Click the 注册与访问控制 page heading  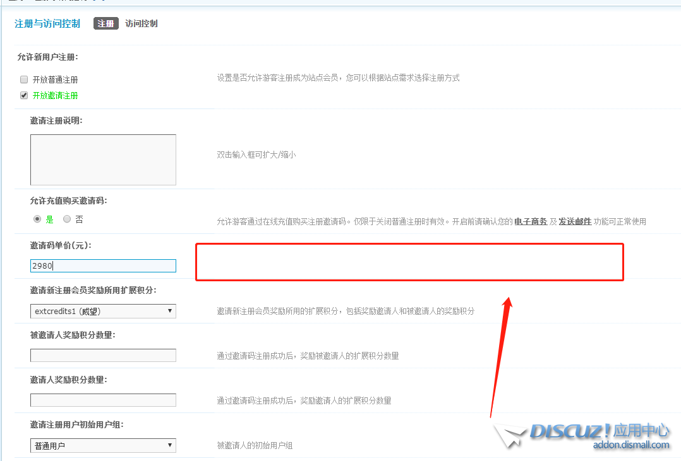coord(47,24)
